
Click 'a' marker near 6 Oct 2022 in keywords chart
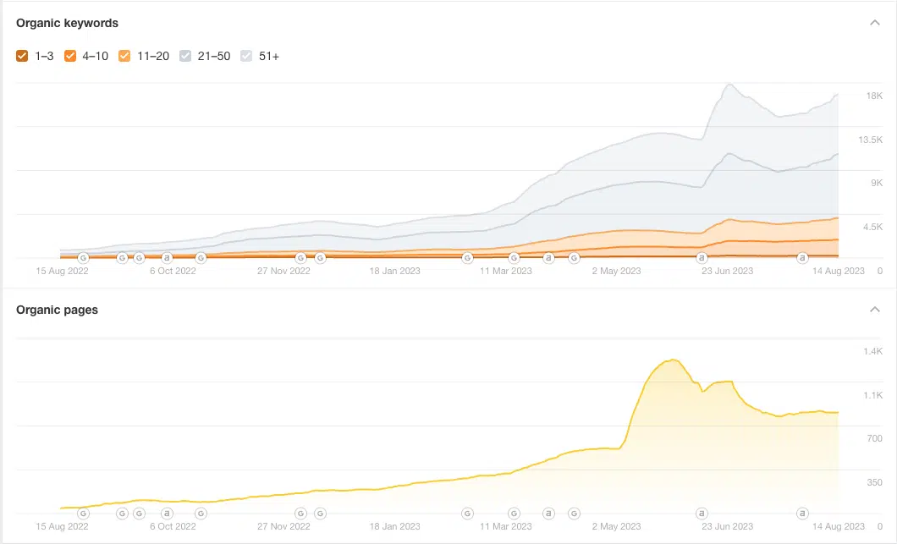click(x=167, y=257)
